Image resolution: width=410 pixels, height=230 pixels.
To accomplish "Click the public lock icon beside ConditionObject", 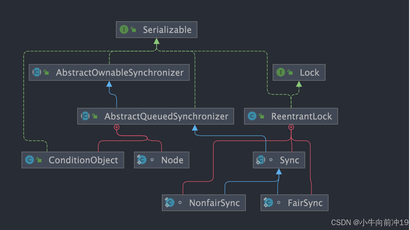I will pos(39,160).
